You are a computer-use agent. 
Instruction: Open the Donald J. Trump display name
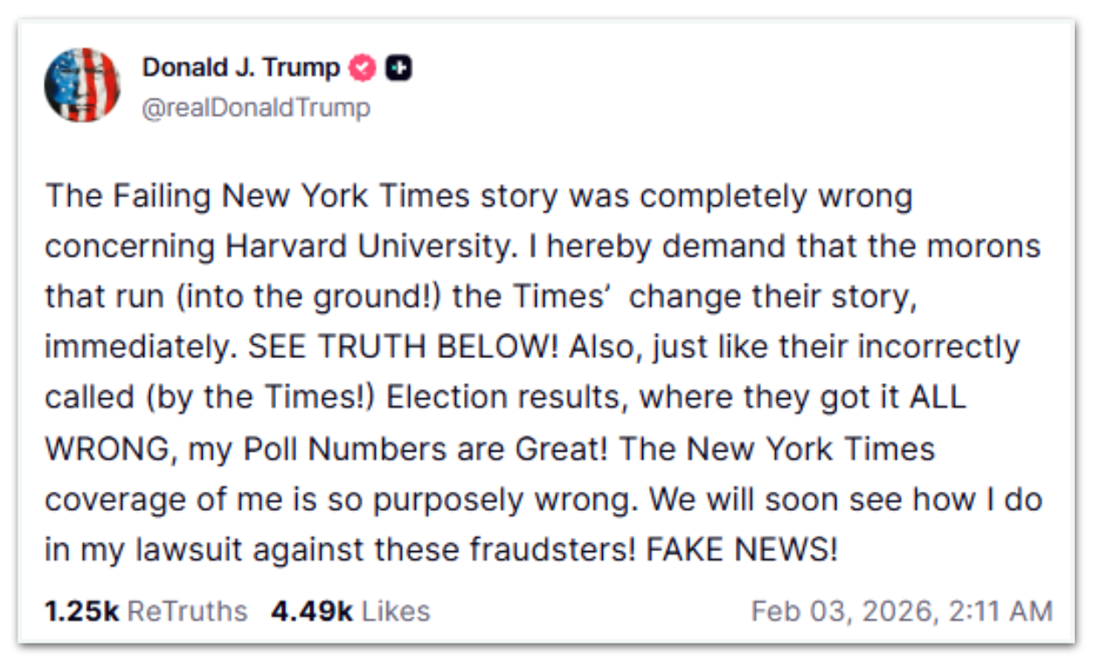click(241, 67)
